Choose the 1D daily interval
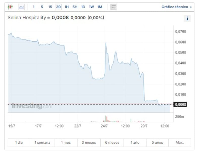The height and width of the screenshot is (154, 197). (83, 7)
